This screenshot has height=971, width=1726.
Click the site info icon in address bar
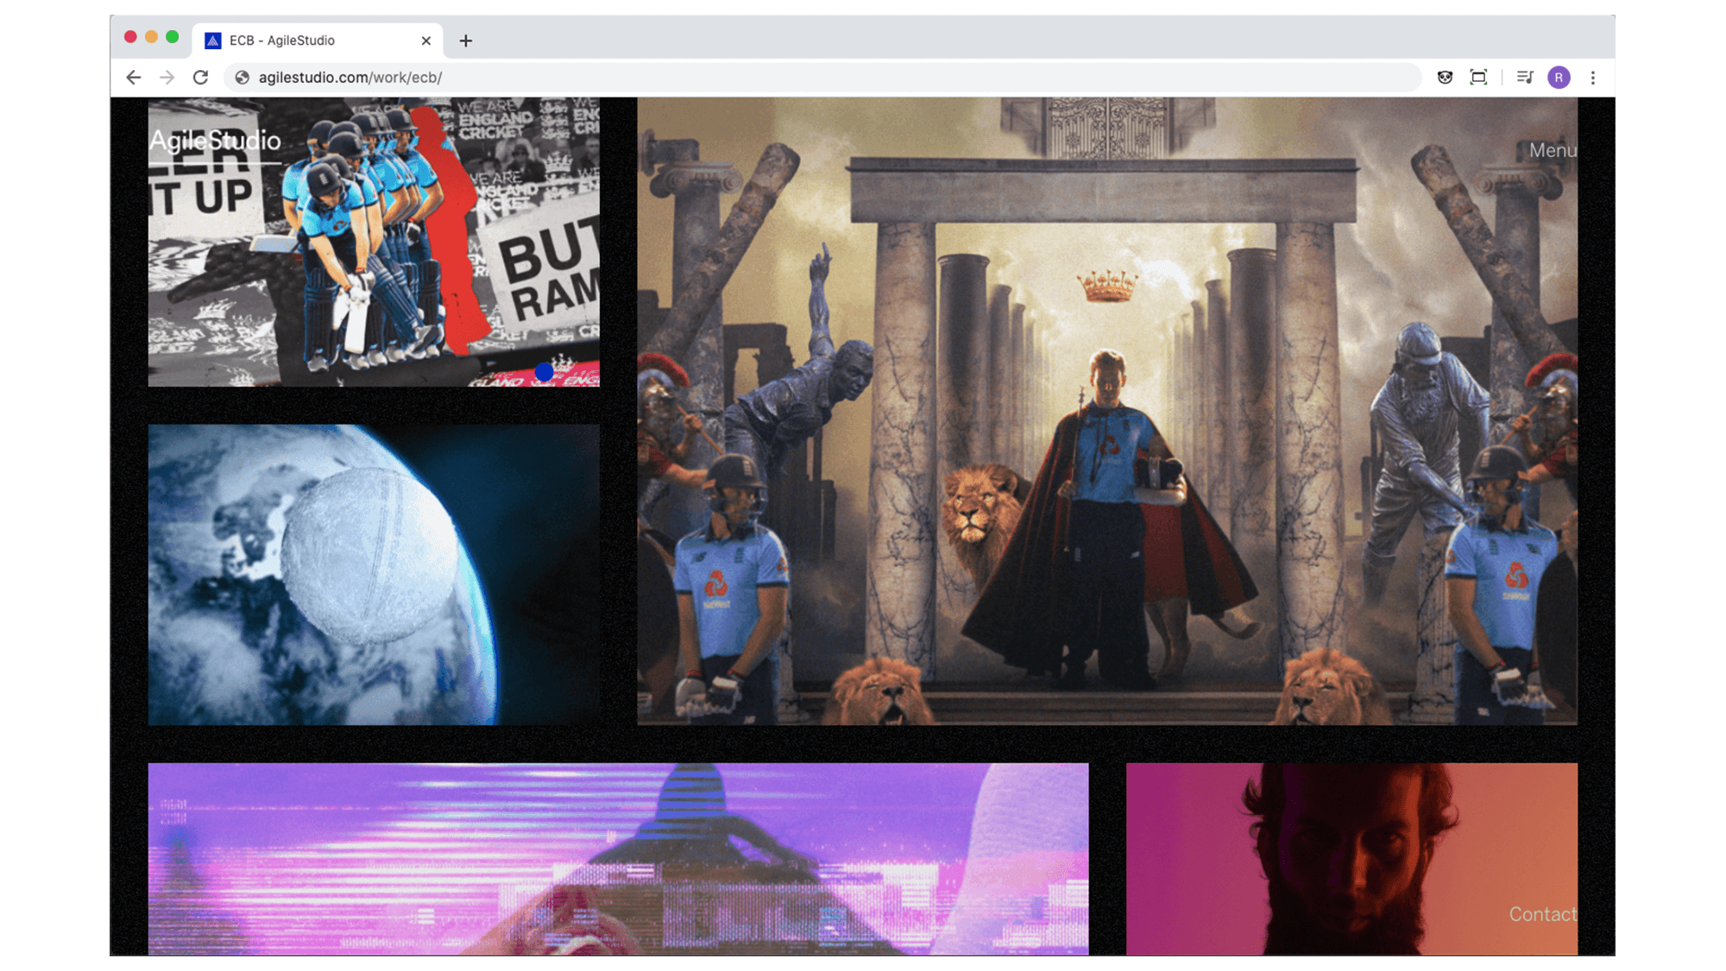point(243,78)
